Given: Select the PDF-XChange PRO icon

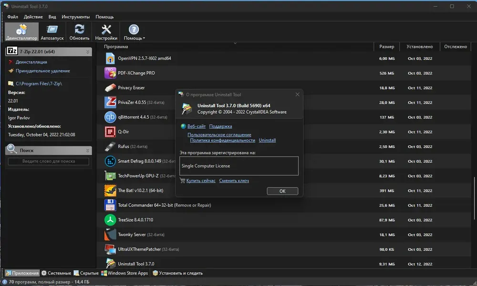Looking at the screenshot, I should tap(110, 73).
